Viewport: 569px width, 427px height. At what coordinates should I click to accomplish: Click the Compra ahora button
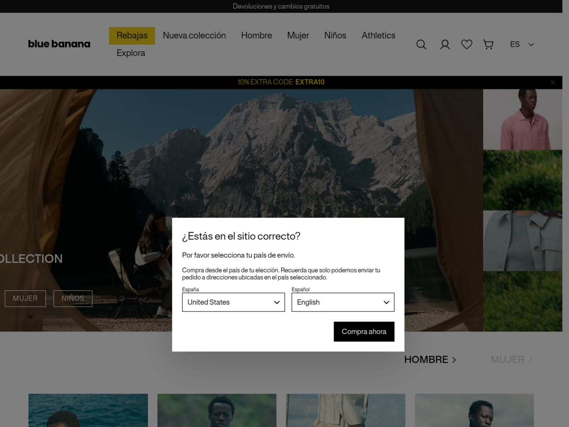click(364, 331)
